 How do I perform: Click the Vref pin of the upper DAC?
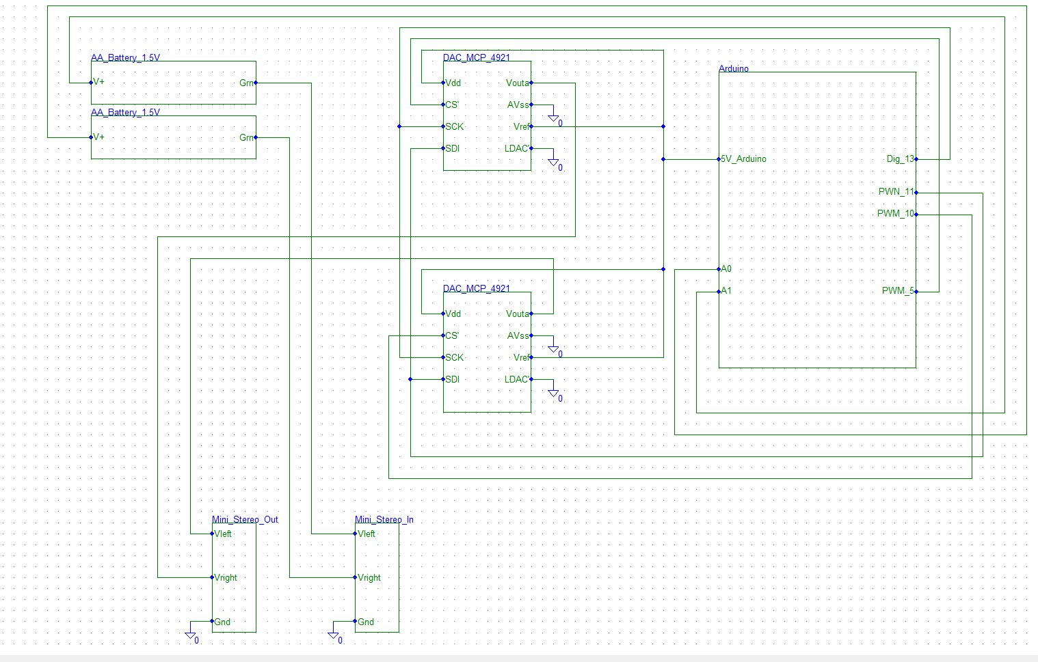[x=531, y=126]
